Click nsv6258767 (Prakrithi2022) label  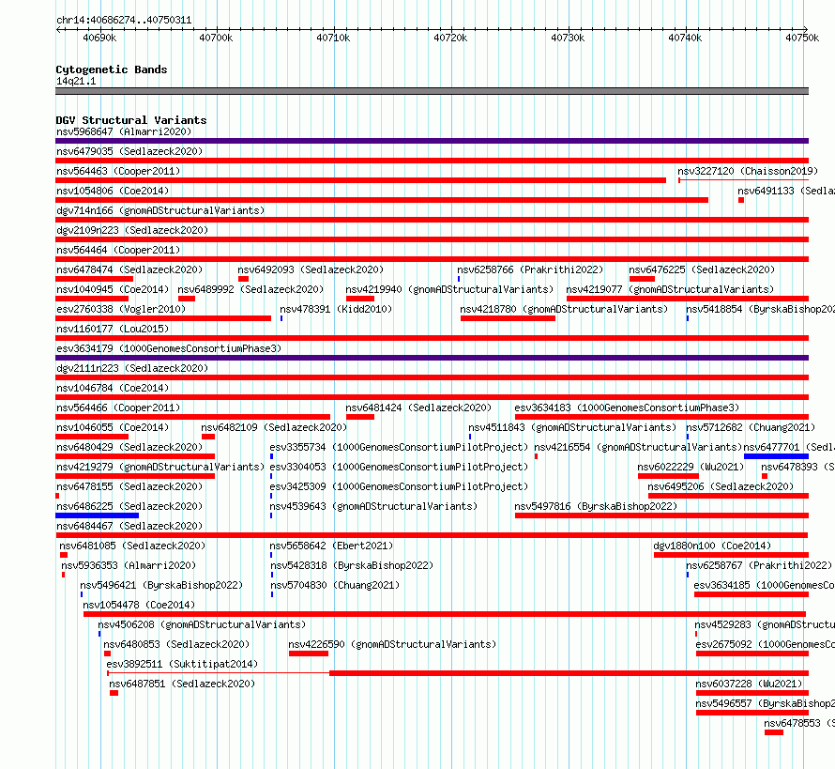(x=759, y=565)
